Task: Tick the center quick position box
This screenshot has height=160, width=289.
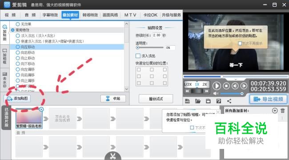Action: [152, 76]
